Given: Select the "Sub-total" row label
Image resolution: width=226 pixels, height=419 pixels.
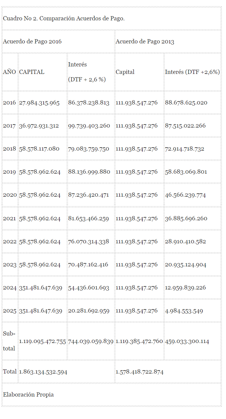Looking at the screenshot, I should 9,341.
